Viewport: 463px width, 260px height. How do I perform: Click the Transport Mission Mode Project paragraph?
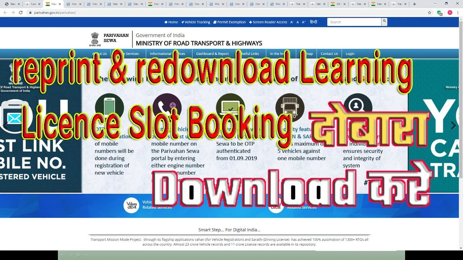tap(229, 242)
